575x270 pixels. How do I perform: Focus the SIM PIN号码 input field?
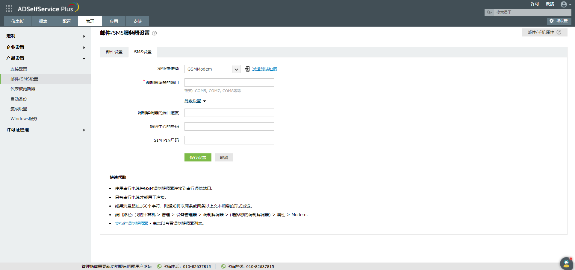229,140
